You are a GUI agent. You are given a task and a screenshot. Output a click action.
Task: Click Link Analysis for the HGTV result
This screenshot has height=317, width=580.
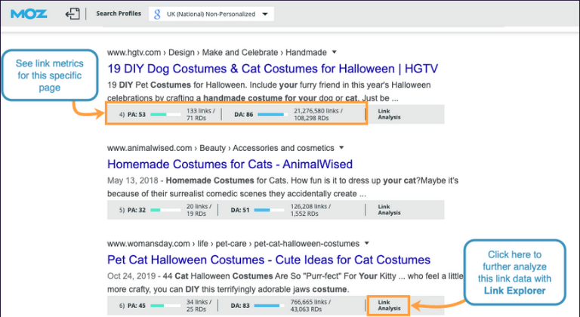389,114
